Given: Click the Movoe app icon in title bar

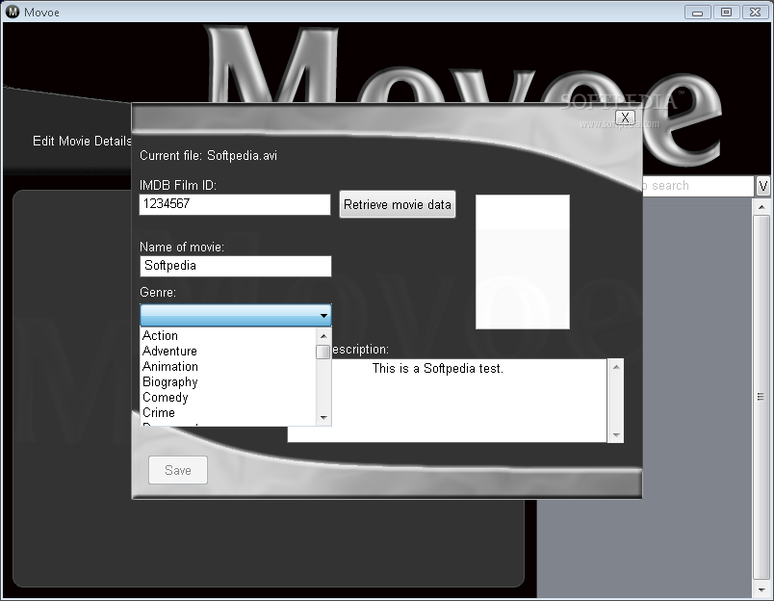Looking at the screenshot, I should [13, 12].
